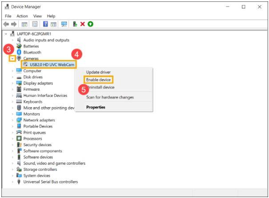The width and height of the screenshot is (269, 198).
Task: Expand the Disk drives category
Action: 12,77
